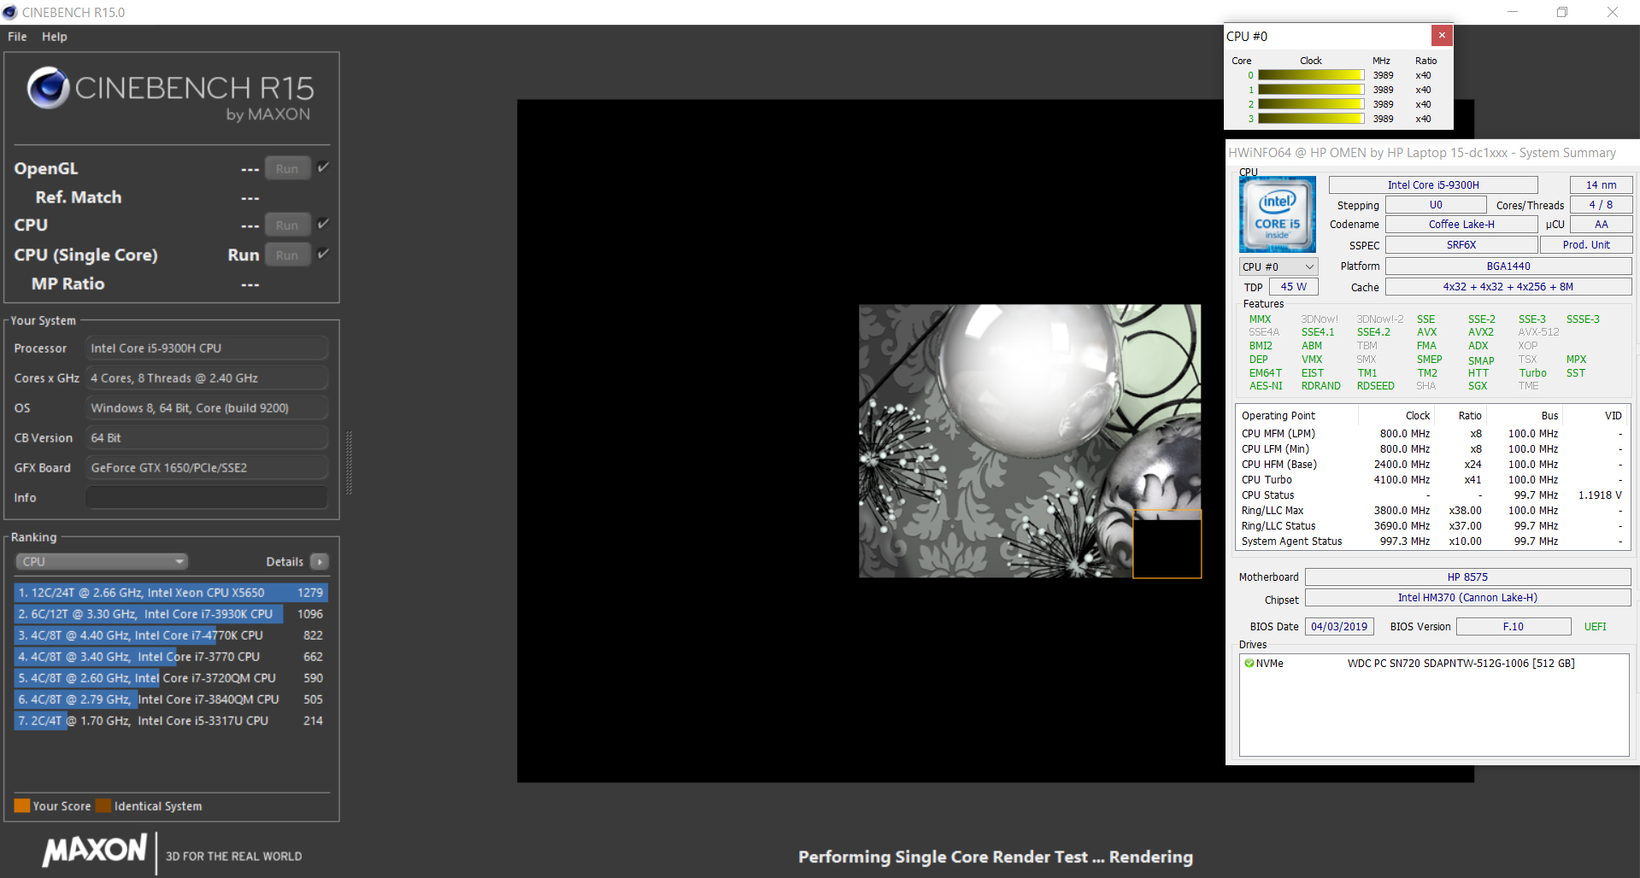
Task: Click the Intel Core i5 badge in HWiNFO
Action: pos(1278,214)
